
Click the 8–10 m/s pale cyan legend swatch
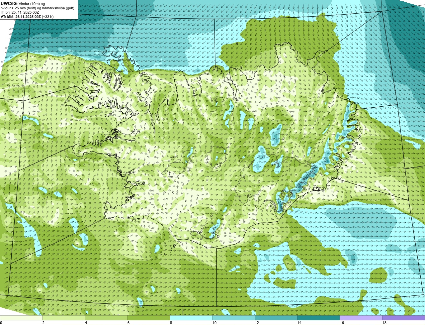191,318
